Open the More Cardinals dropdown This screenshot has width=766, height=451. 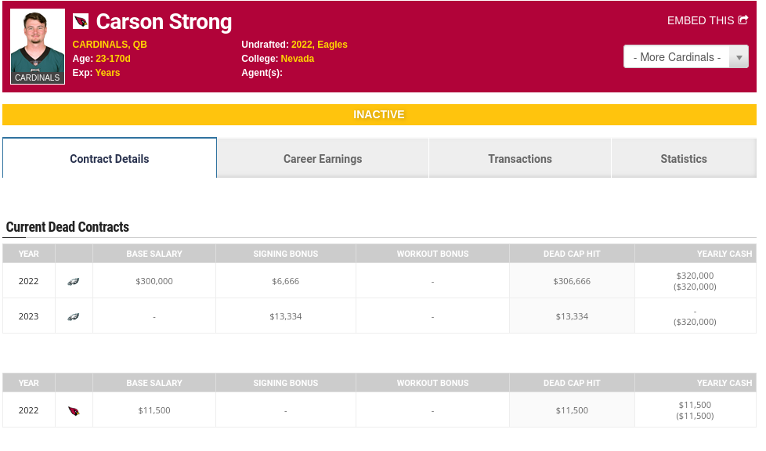pos(677,57)
